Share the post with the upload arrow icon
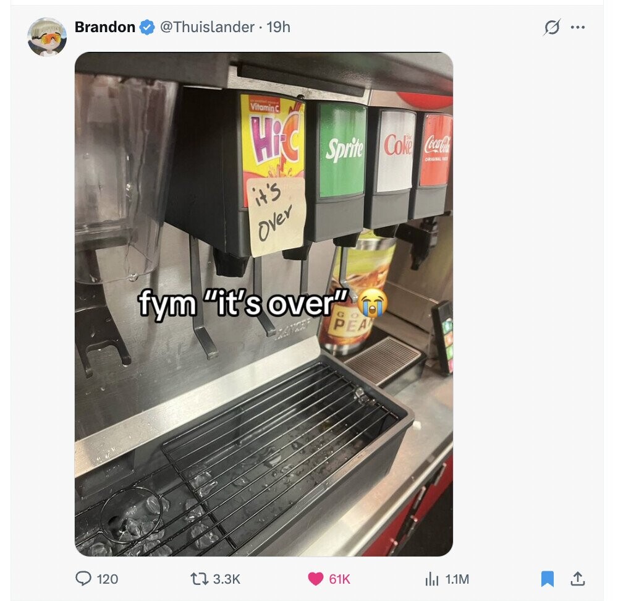 click(577, 579)
